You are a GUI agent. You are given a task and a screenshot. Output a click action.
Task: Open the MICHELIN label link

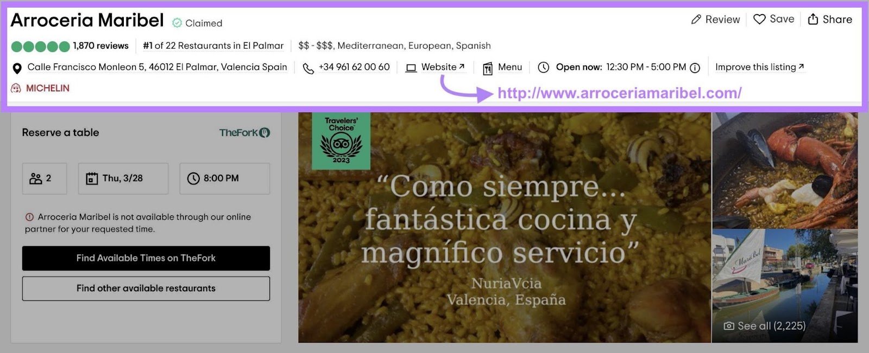point(48,88)
